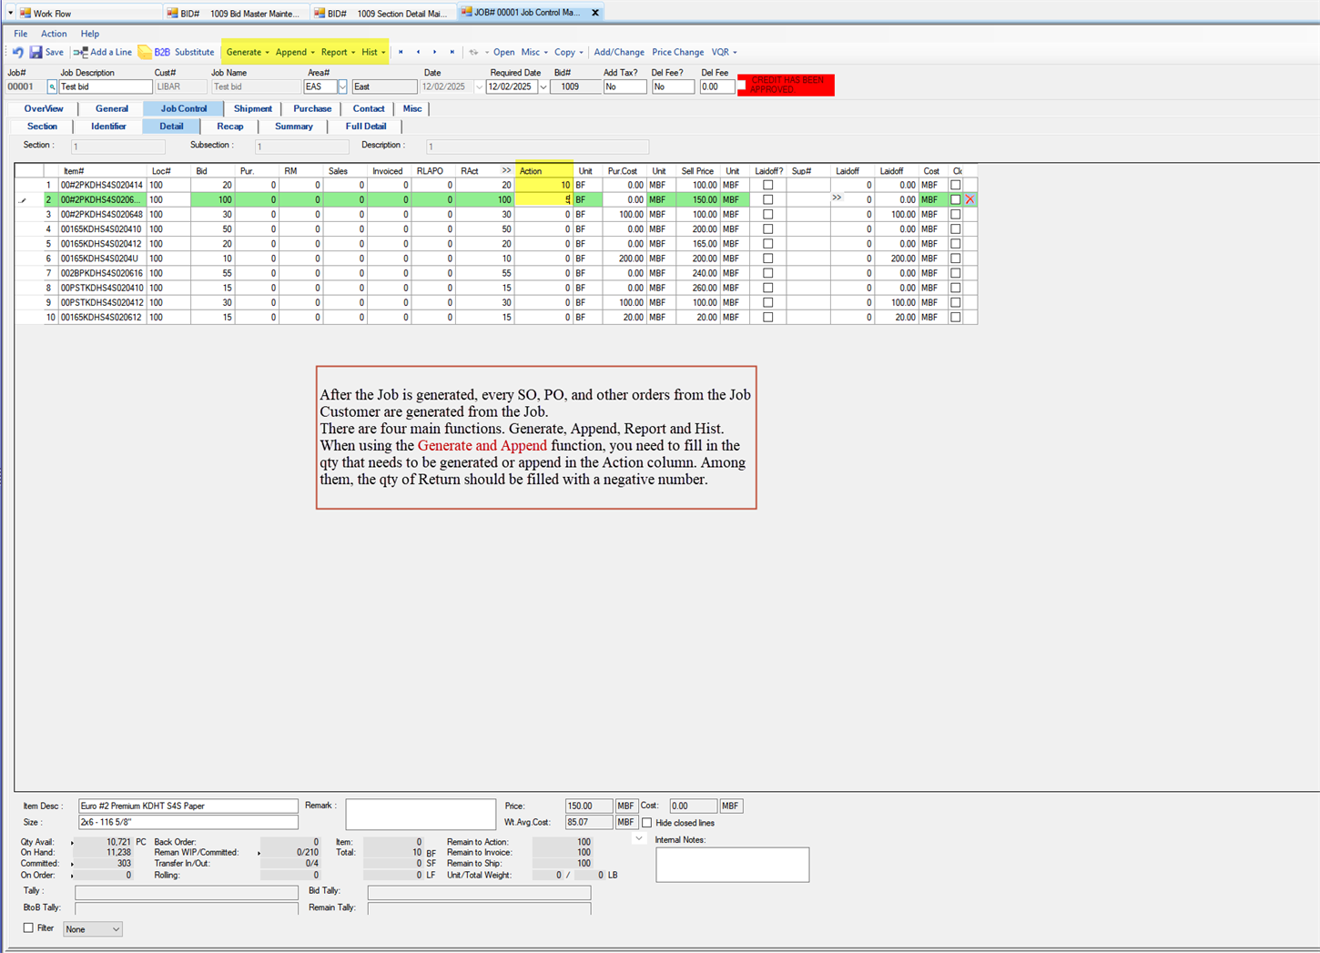Viewport: 1320px width, 953px height.
Task: Click the Job Description input field
Action: (106, 87)
